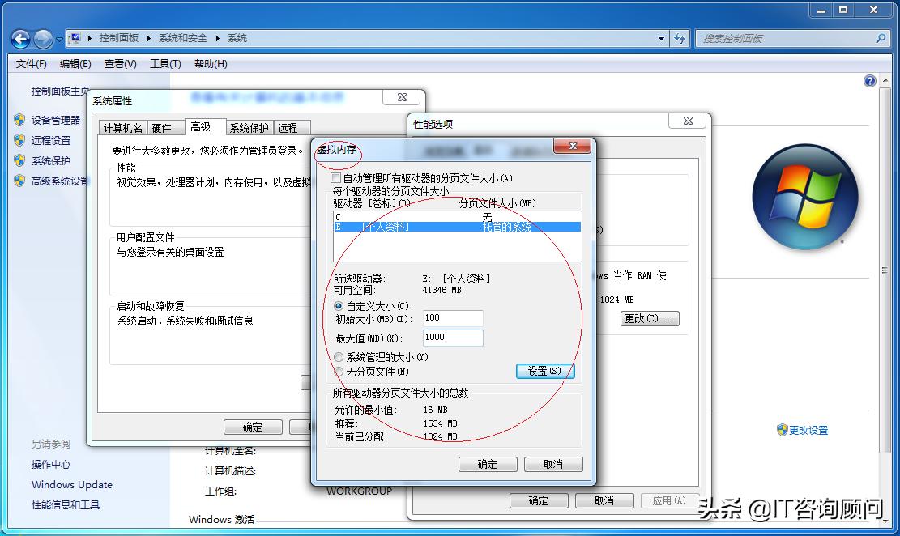Screen dimensions: 900x536
Task: Open the address bar history dropdown
Action: click(x=661, y=38)
